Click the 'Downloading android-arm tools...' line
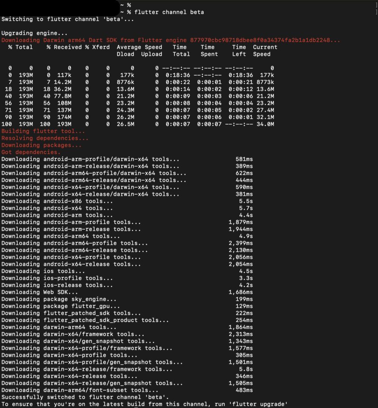 point(57,216)
